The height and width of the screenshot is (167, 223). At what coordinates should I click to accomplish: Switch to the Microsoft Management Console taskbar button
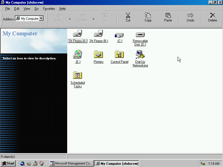click(x=71, y=163)
